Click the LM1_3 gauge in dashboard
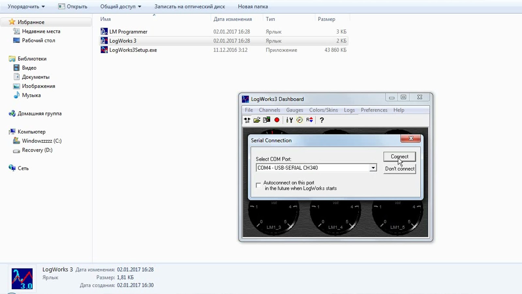The width and height of the screenshot is (522, 294). pos(273,217)
